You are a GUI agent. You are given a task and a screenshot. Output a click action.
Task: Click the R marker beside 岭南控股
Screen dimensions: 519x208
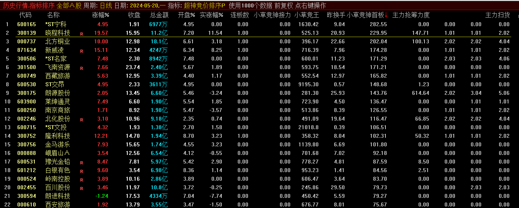(82, 180)
